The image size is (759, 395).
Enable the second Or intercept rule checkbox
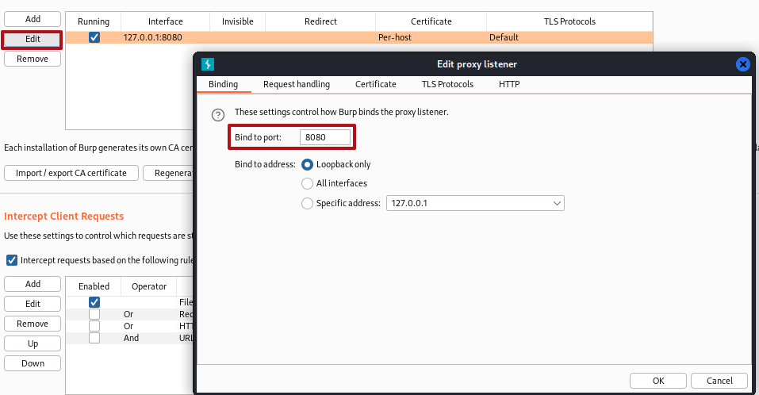94,326
